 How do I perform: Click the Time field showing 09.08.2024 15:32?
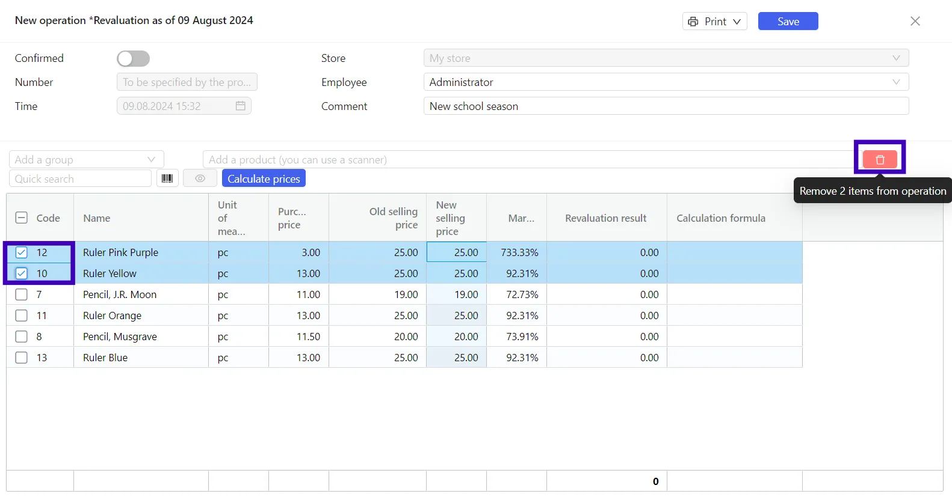[184, 106]
